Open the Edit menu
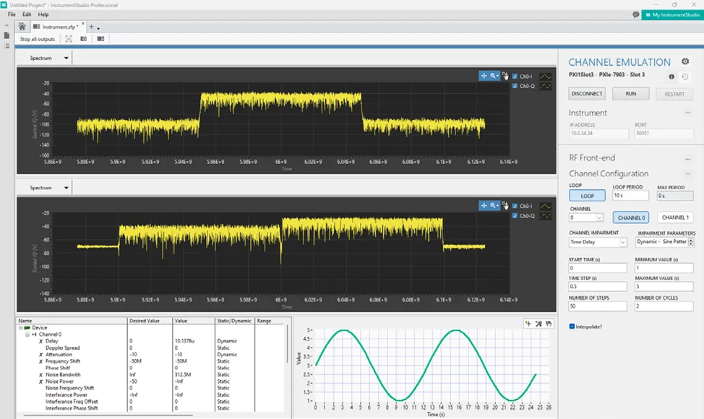Screen dimensions: 704x419 click(27, 14)
